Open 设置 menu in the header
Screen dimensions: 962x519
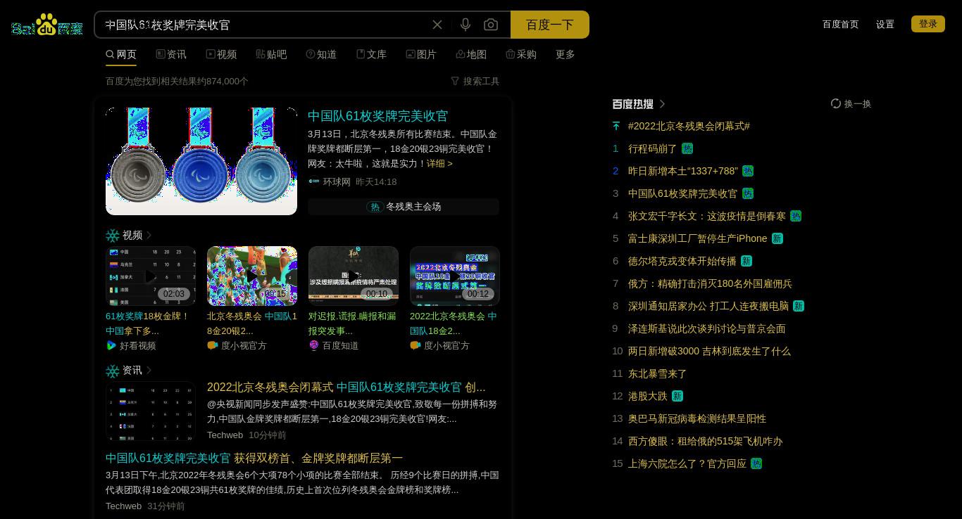coord(885,24)
